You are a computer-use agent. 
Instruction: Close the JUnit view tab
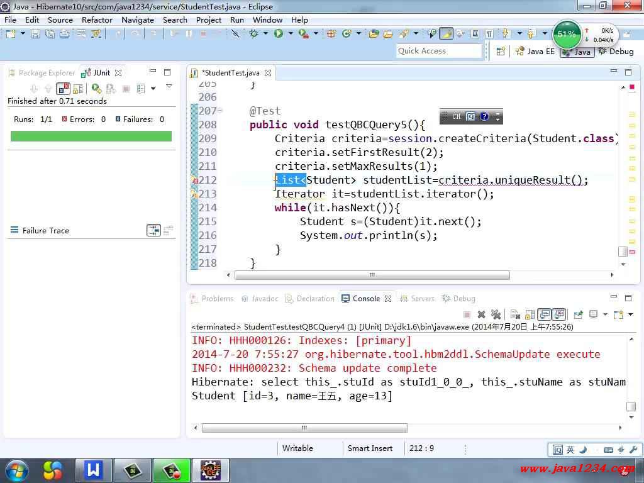coord(118,73)
